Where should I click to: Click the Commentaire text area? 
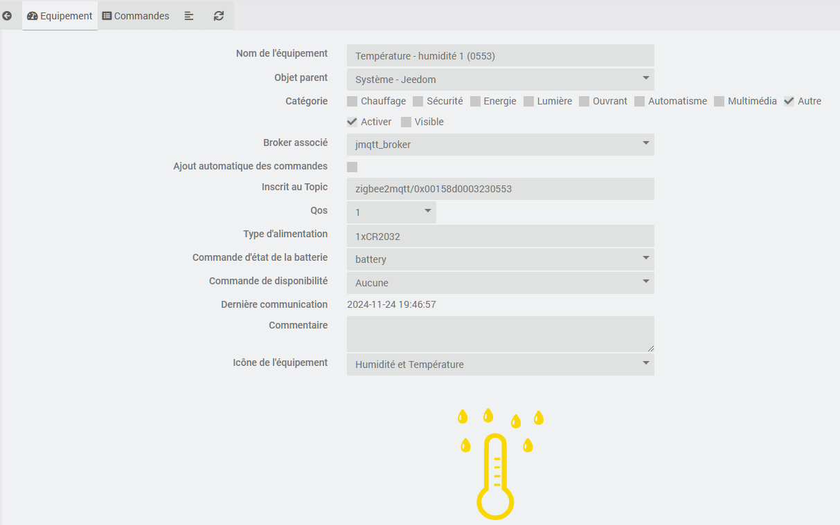coord(500,334)
